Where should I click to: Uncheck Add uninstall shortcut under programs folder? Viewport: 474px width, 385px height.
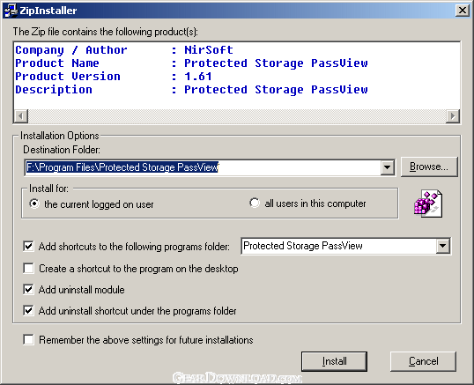tap(28, 310)
